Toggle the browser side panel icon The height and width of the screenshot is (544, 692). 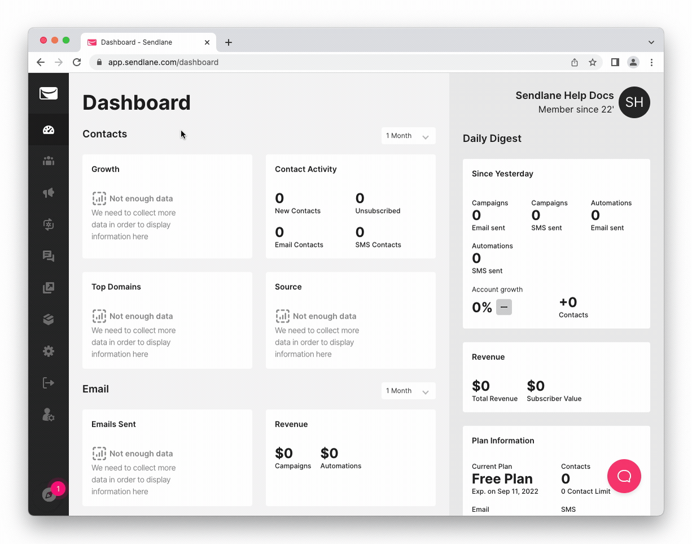pos(615,62)
